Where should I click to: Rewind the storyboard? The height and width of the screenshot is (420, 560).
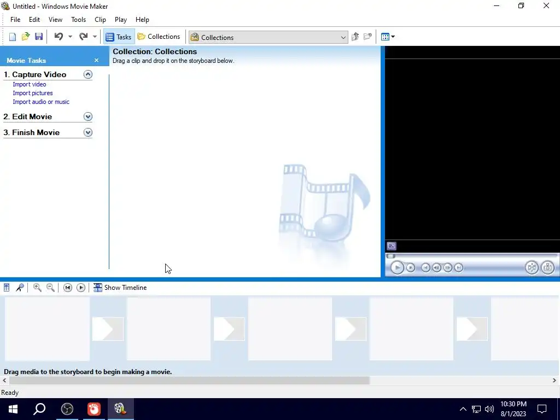tap(67, 288)
